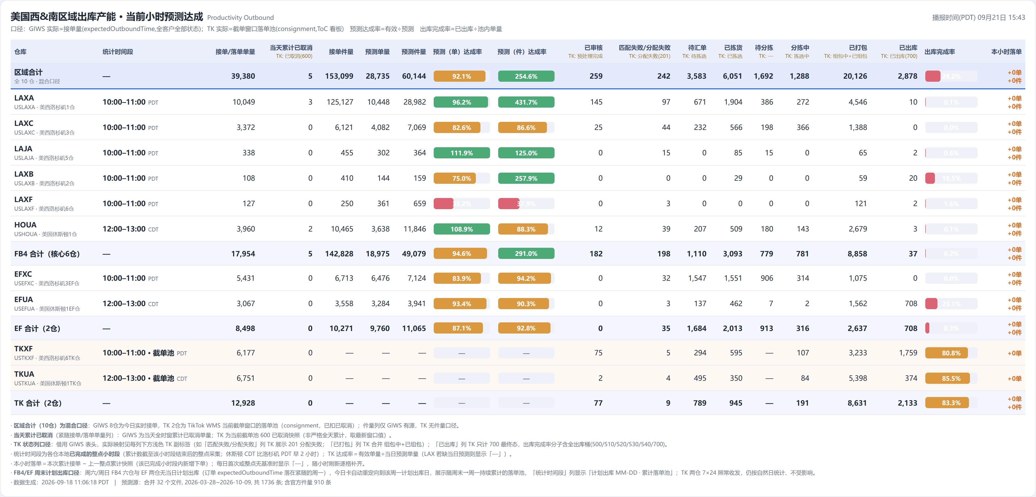1036x497 pixels.
Task: Click the 431.7% progress bar for LAXA
Action: [x=526, y=102]
